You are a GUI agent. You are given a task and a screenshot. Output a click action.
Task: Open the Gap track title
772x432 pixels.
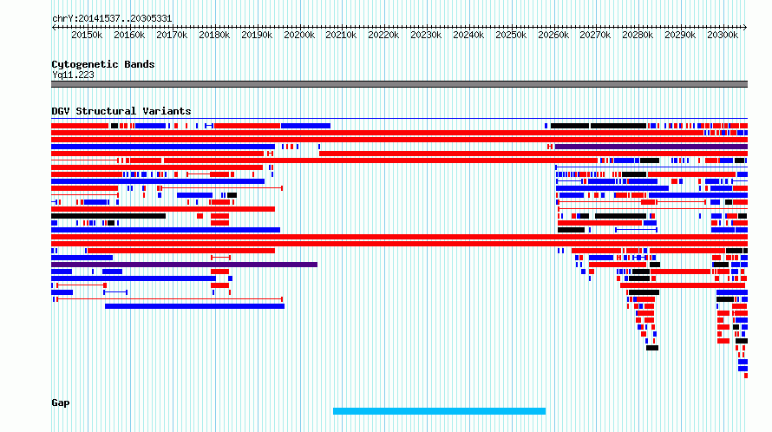[61, 403]
